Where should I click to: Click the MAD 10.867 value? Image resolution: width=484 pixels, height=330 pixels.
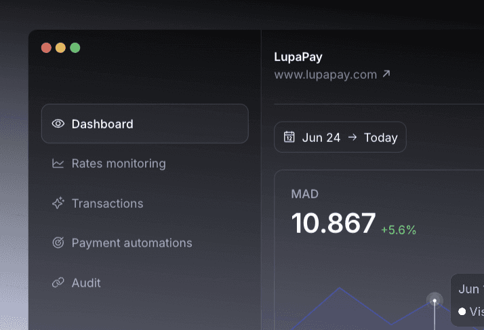tap(334, 223)
